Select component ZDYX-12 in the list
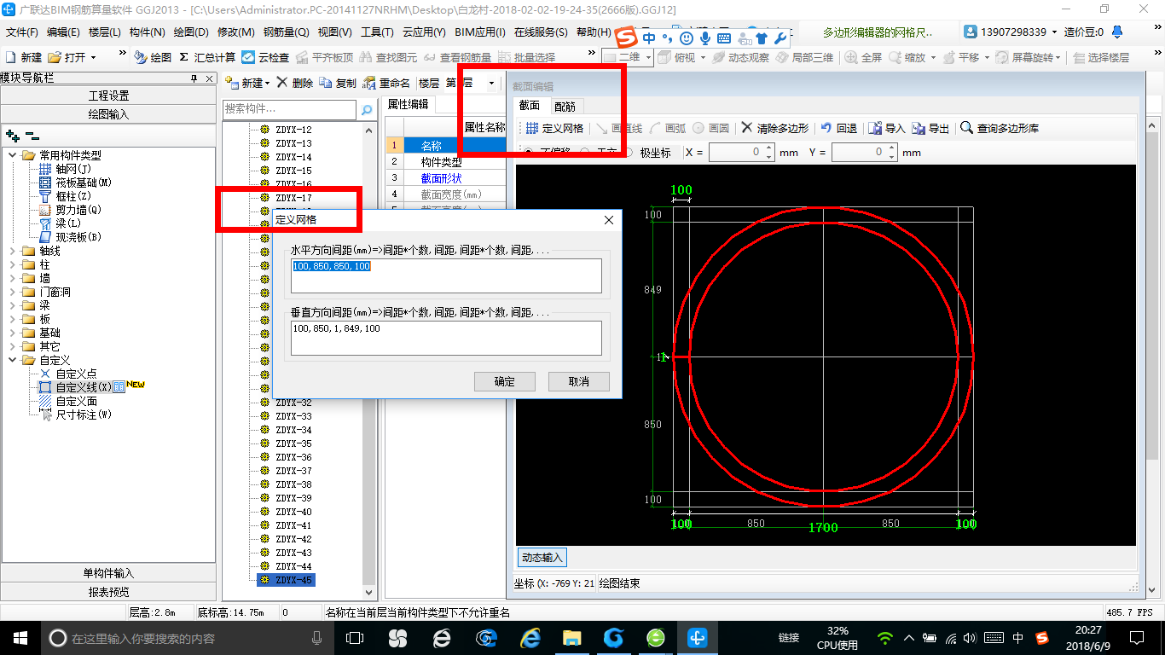 point(286,130)
